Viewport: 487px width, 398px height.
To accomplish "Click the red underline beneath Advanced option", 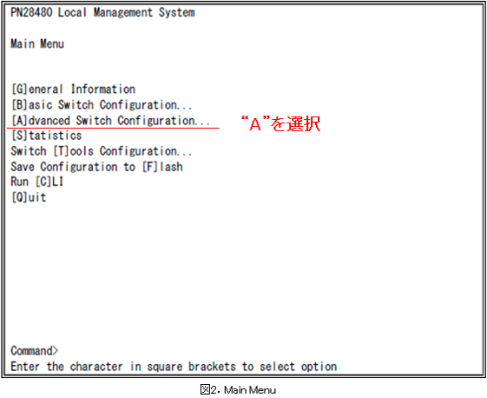I will point(113,128).
